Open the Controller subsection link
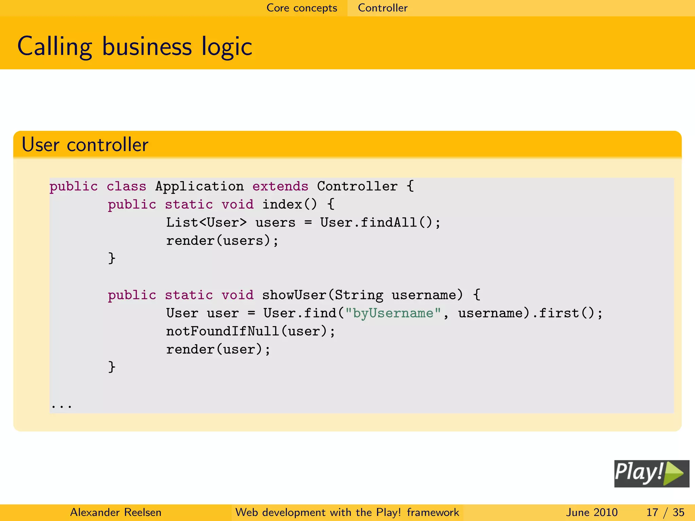 point(382,8)
